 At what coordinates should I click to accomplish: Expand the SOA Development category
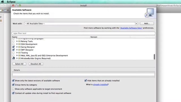click(17, 44)
